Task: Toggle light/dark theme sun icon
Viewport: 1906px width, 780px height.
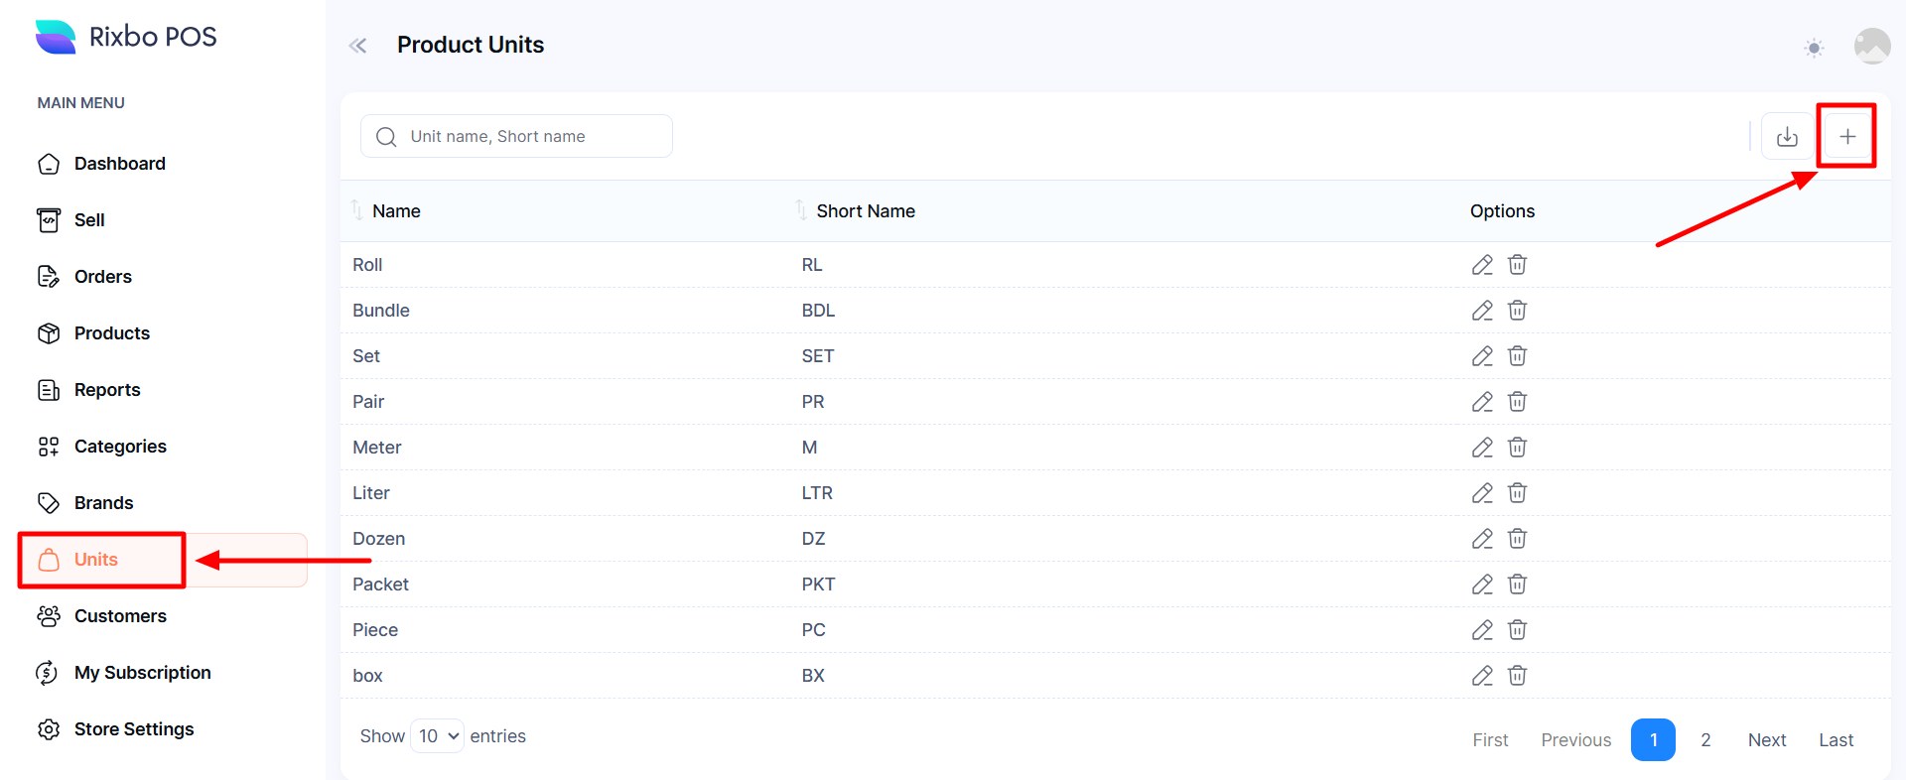Action: coord(1814,48)
